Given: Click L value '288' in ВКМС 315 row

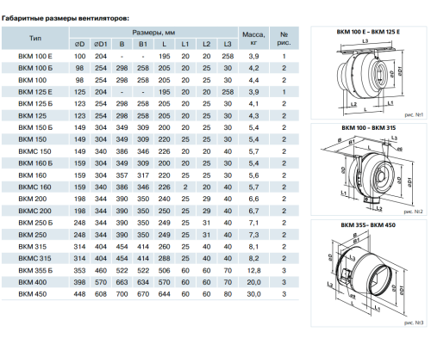Looking at the screenshot, I should (x=164, y=258).
